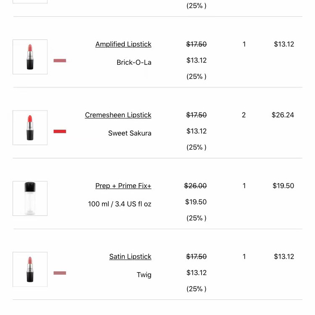
Task: Open the Satin Lipstick product link
Action: click(130, 257)
